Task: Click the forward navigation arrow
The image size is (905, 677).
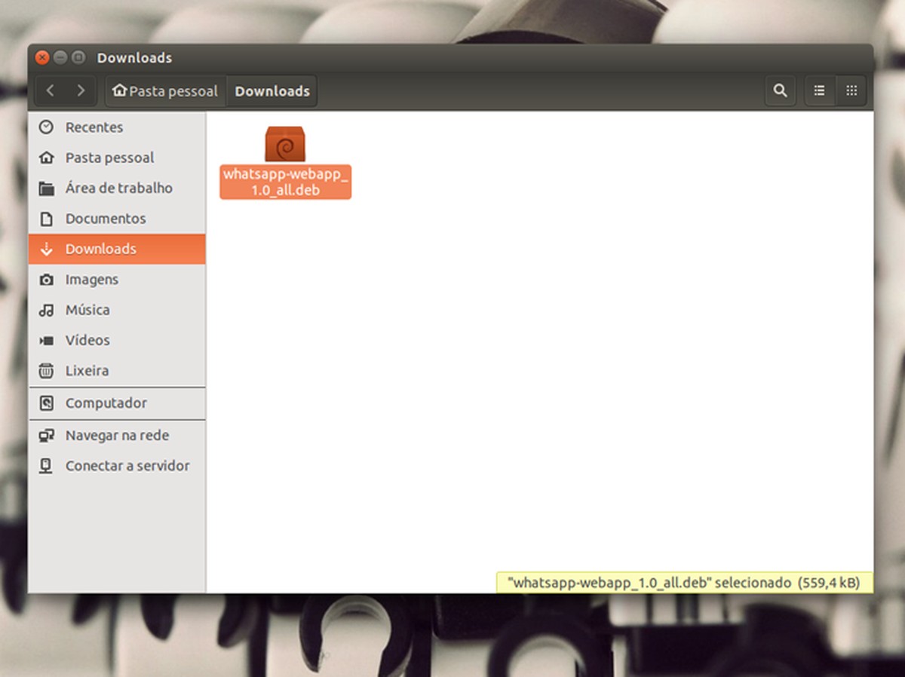Action: (81, 90)
